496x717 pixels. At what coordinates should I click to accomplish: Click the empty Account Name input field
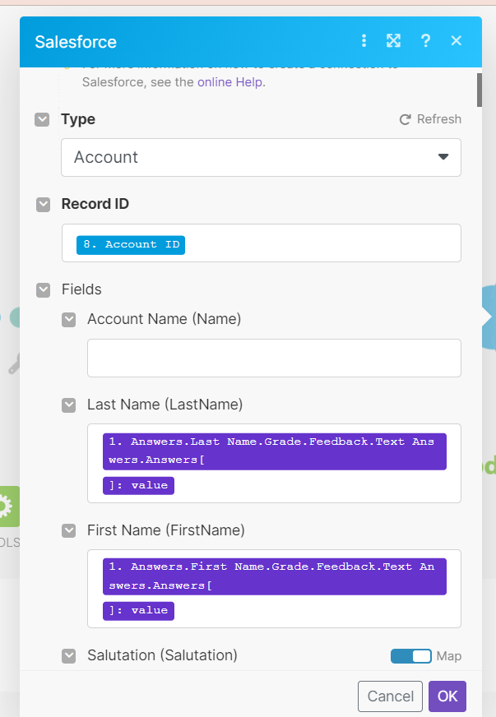[274, 358]
